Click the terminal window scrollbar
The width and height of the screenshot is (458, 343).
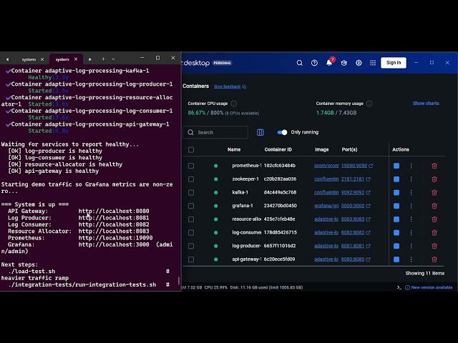pyautogui.click(x=179, y=281)
